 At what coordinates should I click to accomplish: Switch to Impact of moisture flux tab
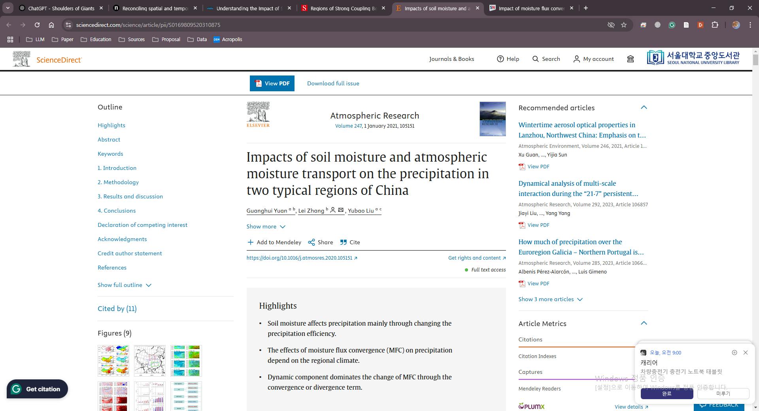pyautogui.click(x=531, y=8)
